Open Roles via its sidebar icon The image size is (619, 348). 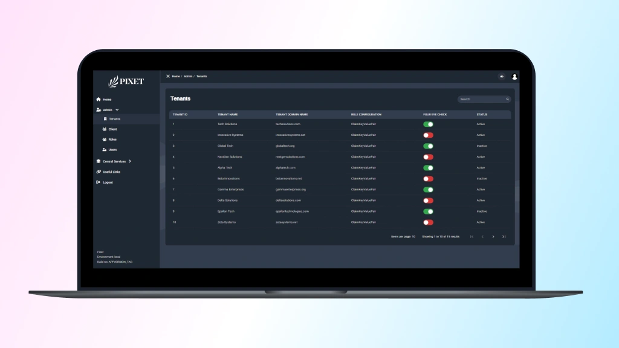point(105,140)
